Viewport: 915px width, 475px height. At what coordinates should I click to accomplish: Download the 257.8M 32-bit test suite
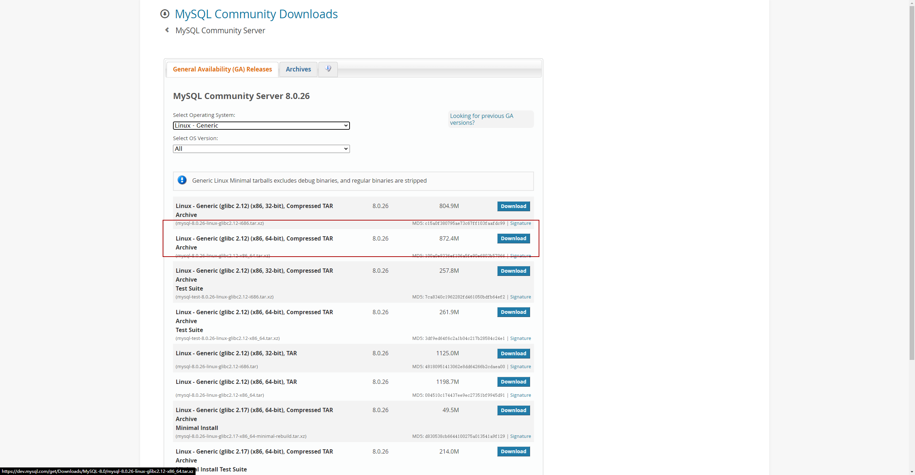513,271
